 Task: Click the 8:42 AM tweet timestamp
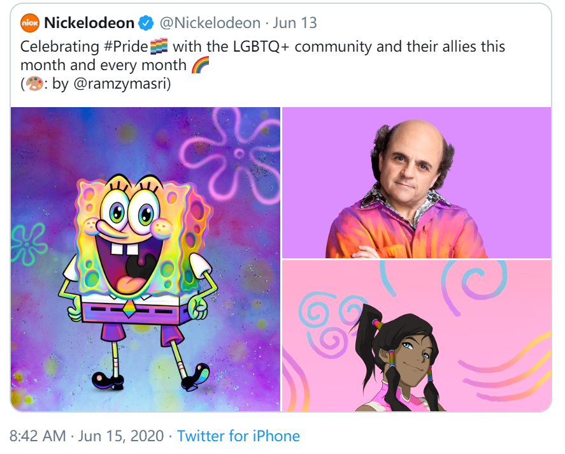coord(38,436)
